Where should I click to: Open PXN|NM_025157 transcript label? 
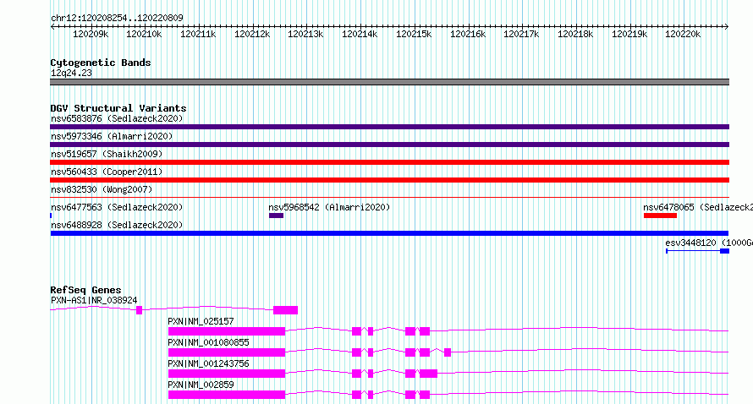pyautogui.click(x=201, y=321)
